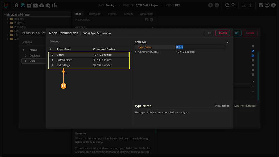This screenshot has width=279, height=157.
Task: Cancel the Node Permissions dialog
Action: tap(223, 33)
